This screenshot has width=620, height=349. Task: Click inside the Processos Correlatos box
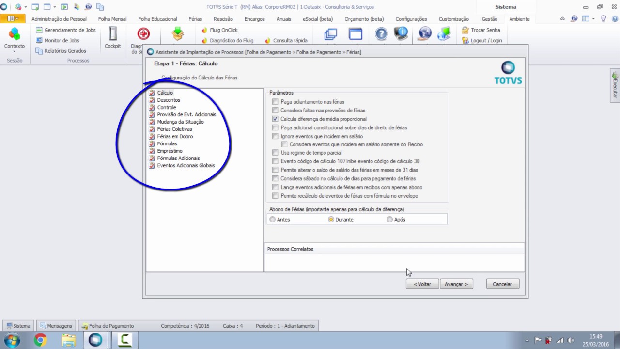[x=394, y=262]
